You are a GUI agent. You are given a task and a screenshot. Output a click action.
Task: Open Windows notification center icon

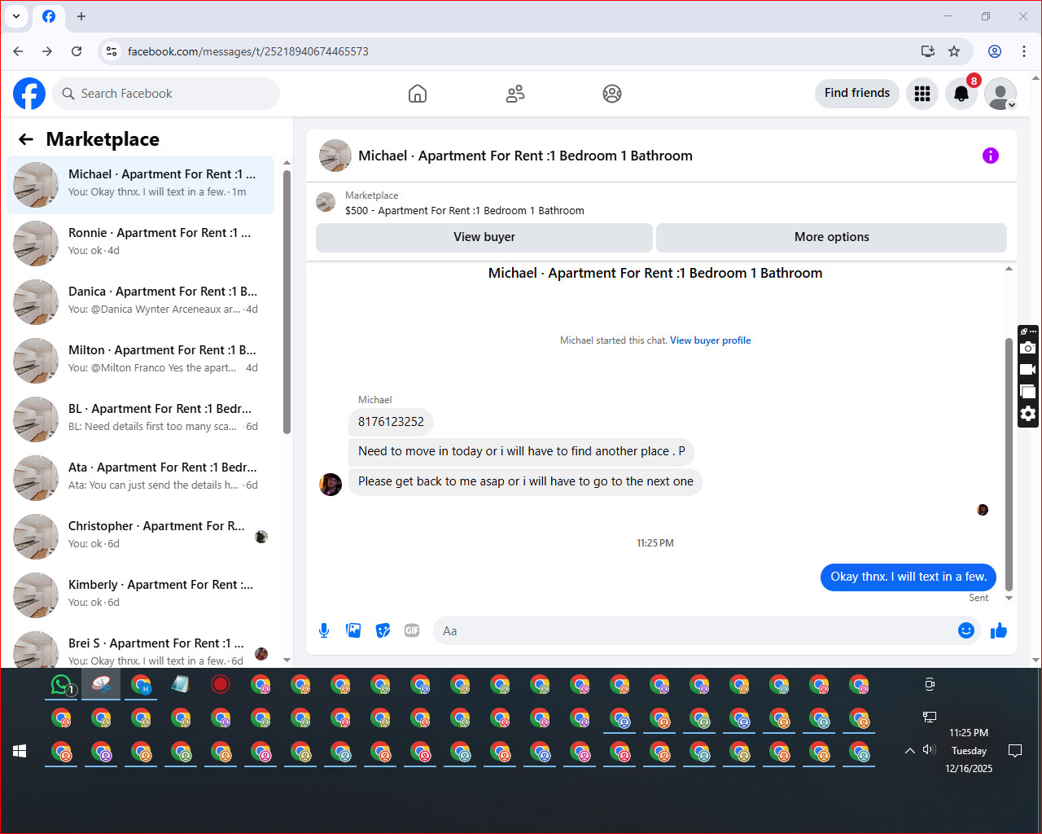tap(1015, 750)
